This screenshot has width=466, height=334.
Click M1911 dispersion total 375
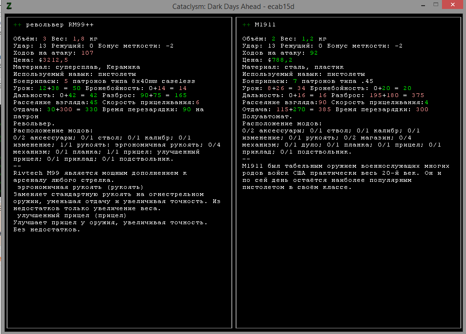coord(418,95)
